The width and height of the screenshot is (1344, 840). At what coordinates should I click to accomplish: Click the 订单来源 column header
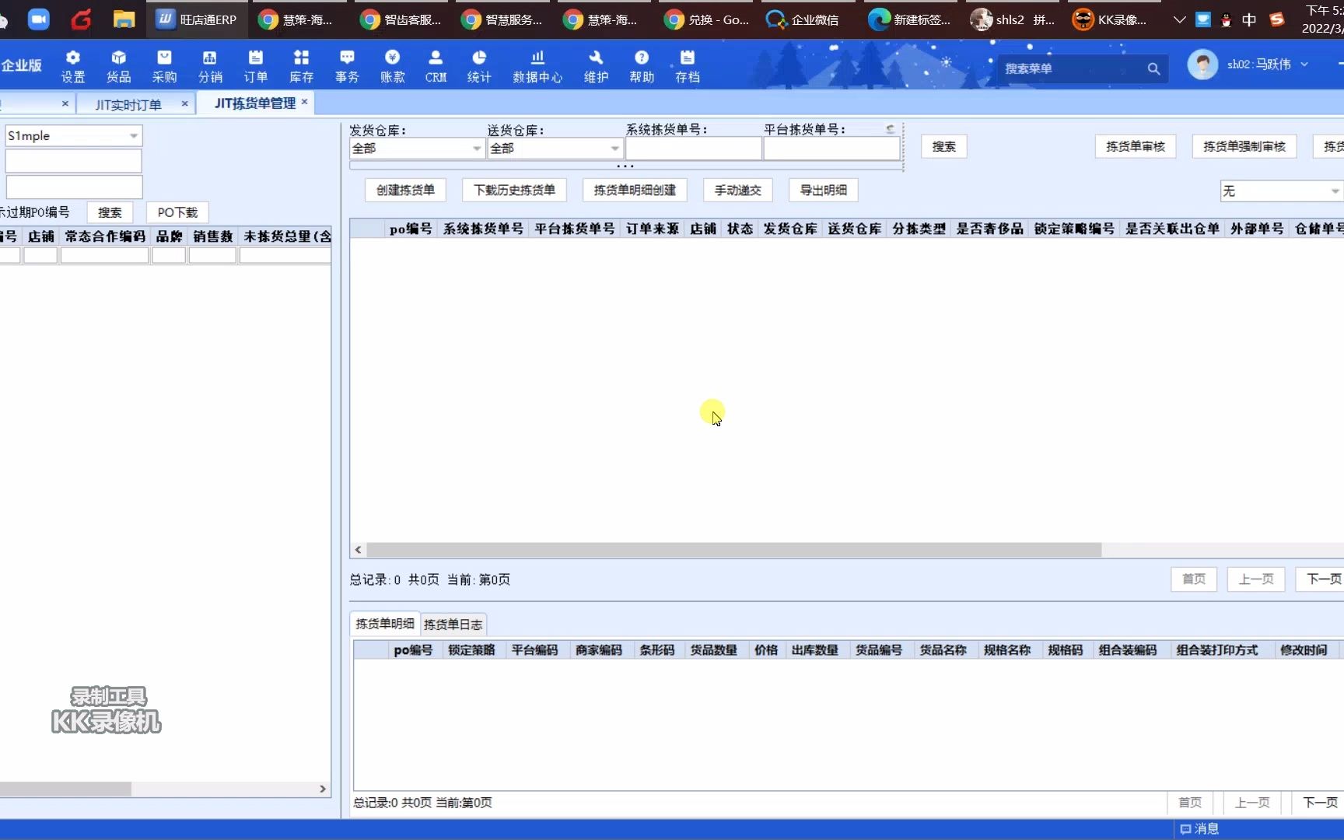[x=652, y=229]
